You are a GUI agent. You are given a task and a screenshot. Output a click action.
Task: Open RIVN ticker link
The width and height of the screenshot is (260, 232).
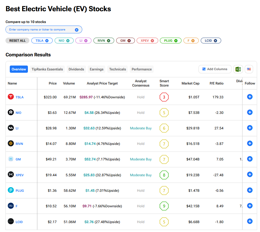19,144
